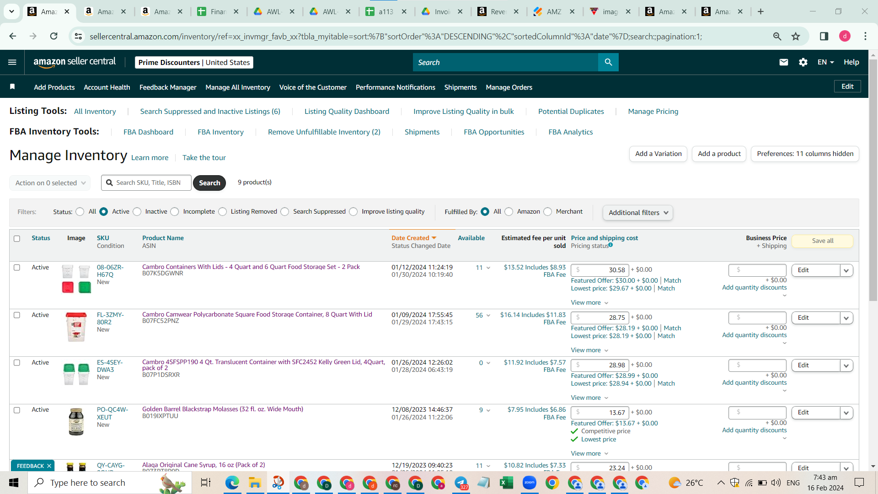Go back using the browser back arrow
878x494 pixels.
(13, 36)
